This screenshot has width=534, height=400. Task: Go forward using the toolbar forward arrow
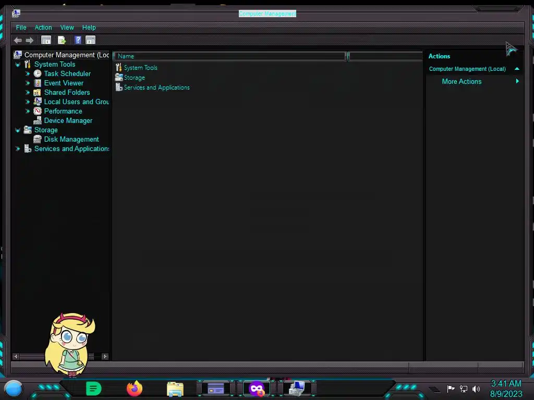30,41
